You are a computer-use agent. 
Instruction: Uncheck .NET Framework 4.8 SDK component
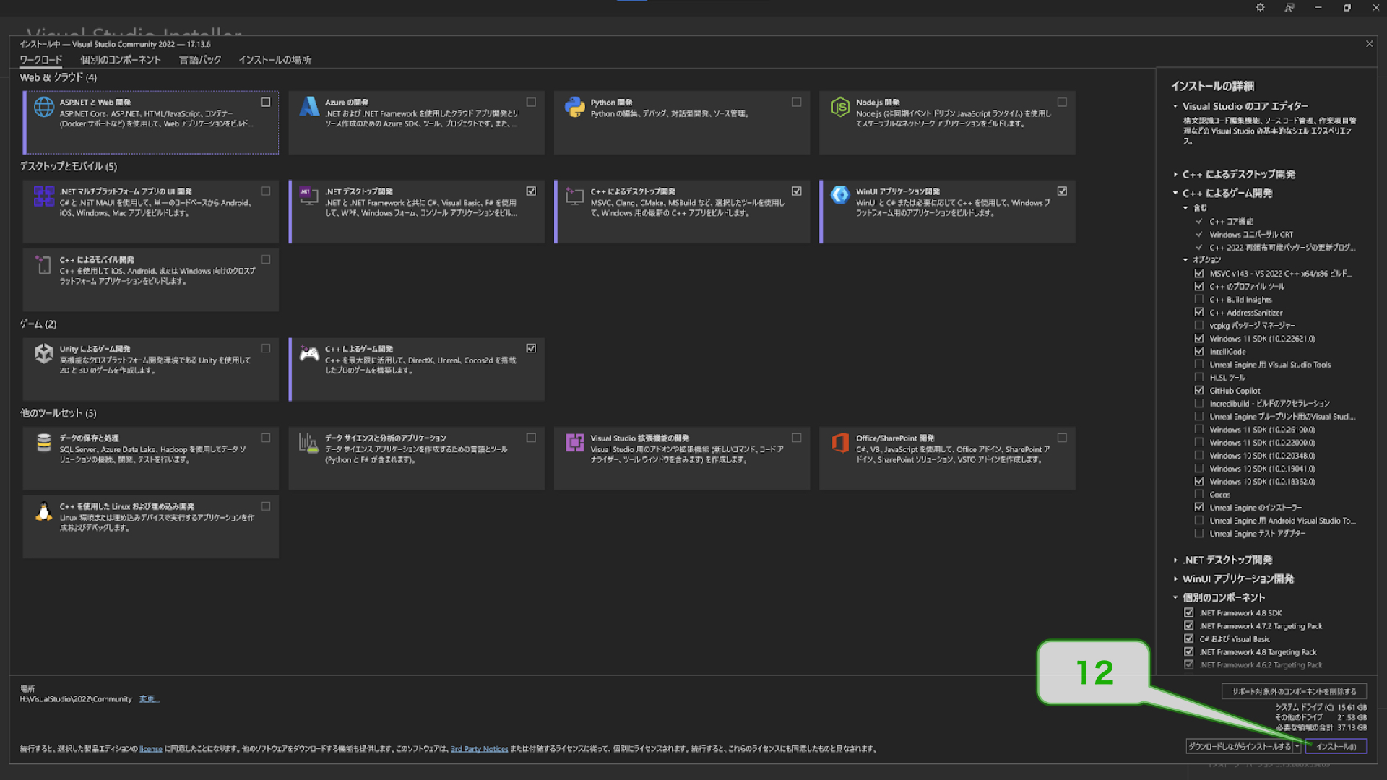click(1189, 612)
